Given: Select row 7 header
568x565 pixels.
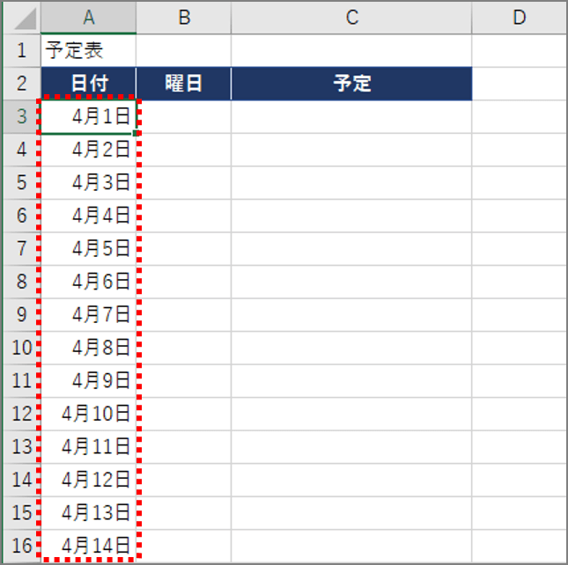Looking at the screenshot, I should (x=22, y=249).
